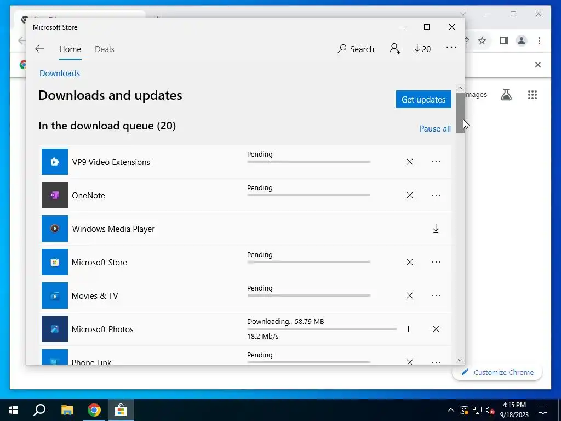The image size is (561, 421).
Task: Click the scrollbar down arrow in Store
Action: pos(460,360)
